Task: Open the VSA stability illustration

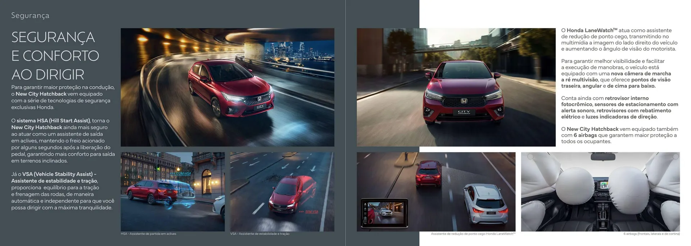Action: pyautogui.click(x=282, y=191)
